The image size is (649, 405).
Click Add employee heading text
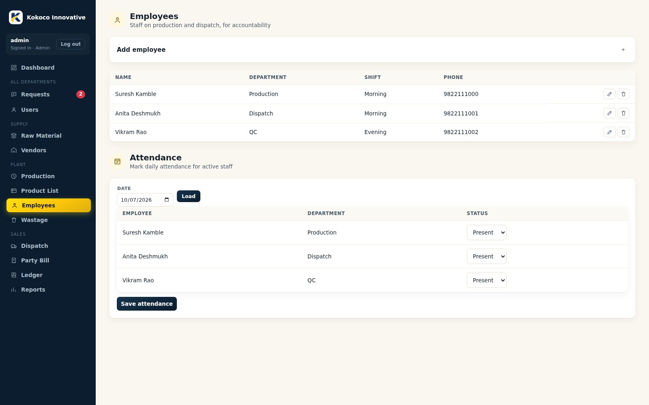pos(141,50)
